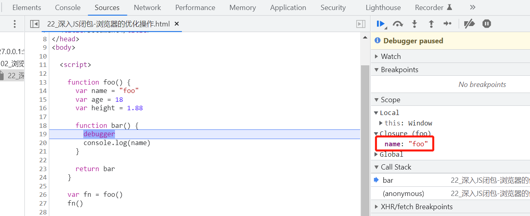Toggle deactivate breakpoints icon
Screen dimensions: 530x216
pos(469,24)
